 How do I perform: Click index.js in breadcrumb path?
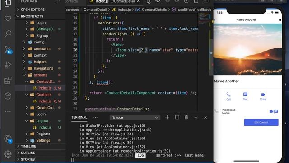coord(124,10)
